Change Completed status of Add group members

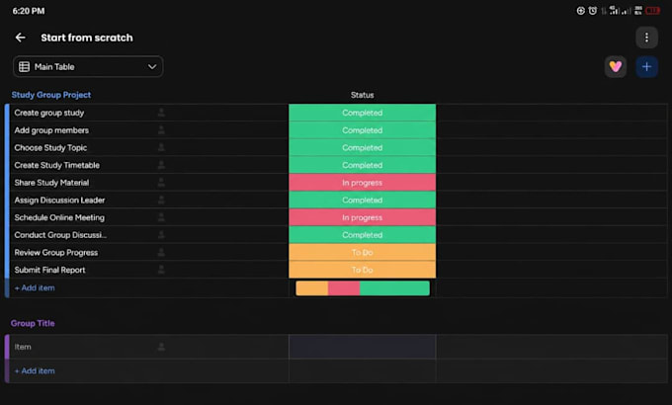click(362, 130)
